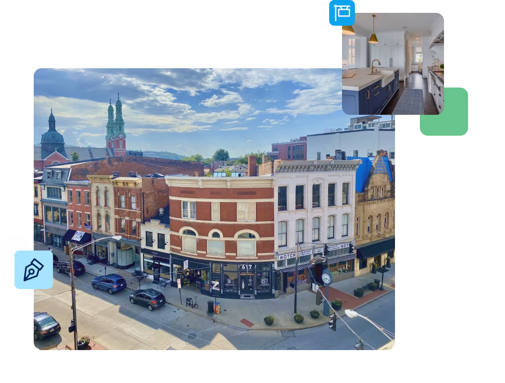
Task: Click the bicycle parked on the sidewalk
Action: pos(192,302)
